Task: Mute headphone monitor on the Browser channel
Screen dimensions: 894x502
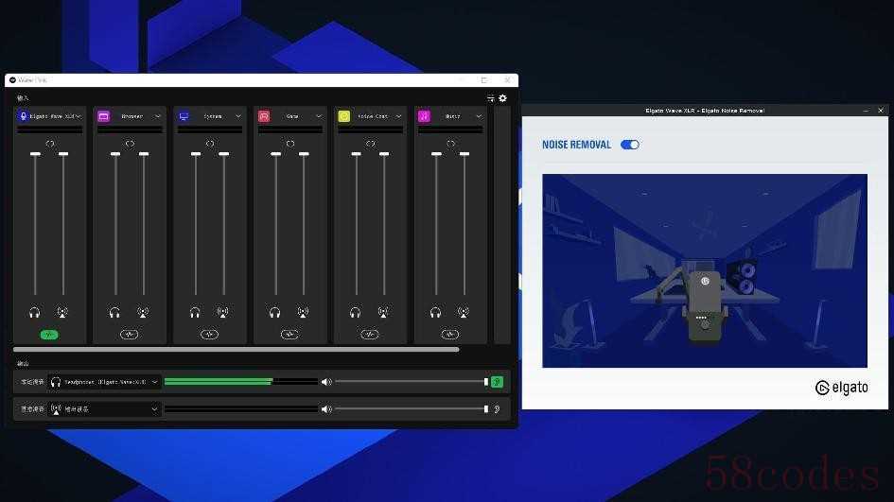Action: click(114, 312)
